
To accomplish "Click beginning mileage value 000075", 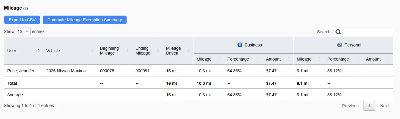I will coord(107,71).
